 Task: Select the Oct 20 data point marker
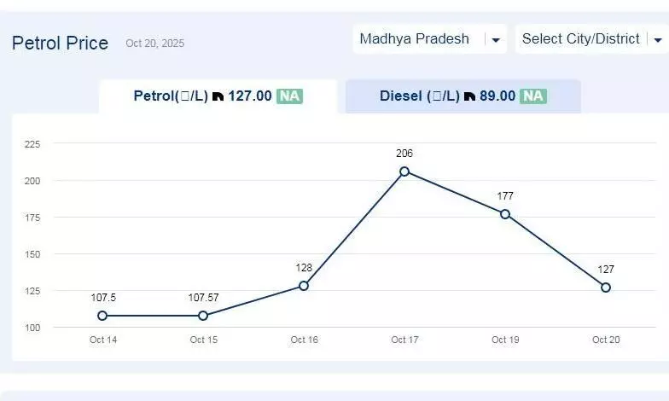(606, 288)
